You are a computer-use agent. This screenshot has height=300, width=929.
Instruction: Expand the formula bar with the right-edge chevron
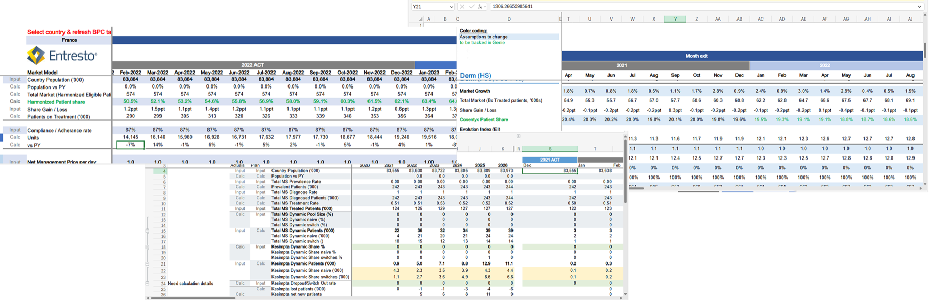919,7
